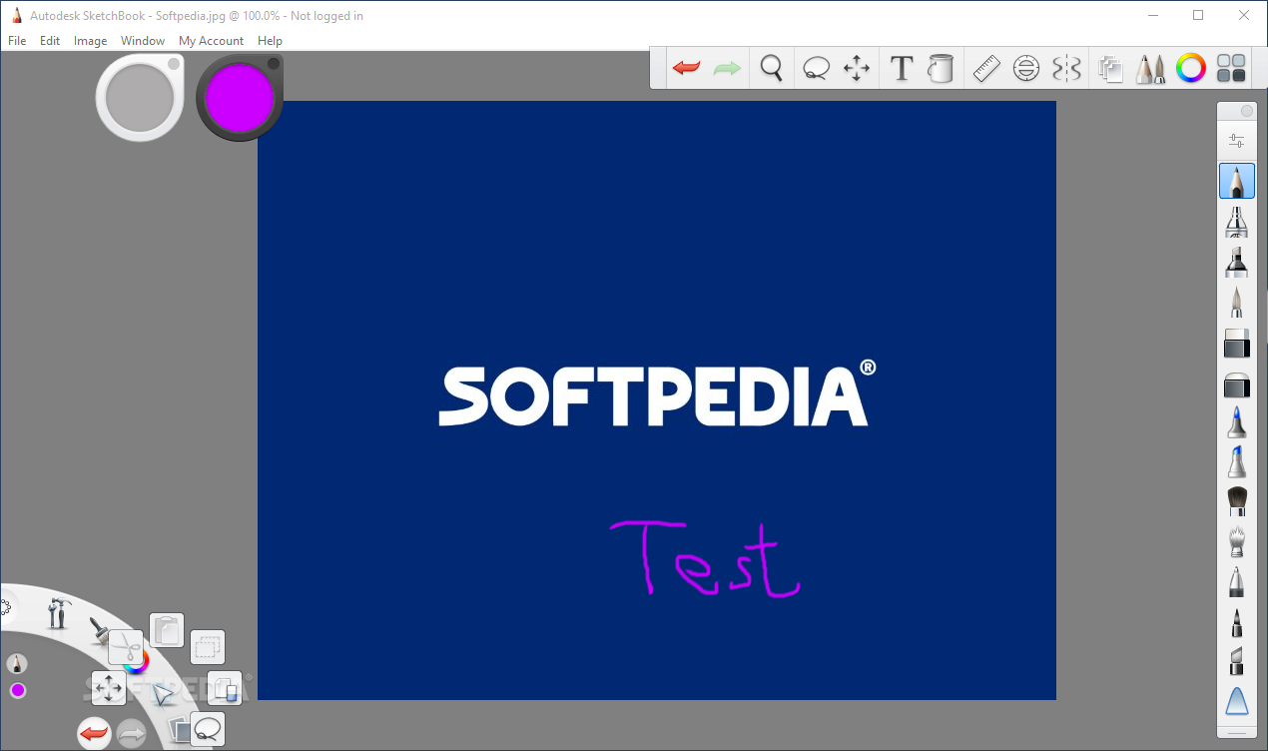This screenshot has height=751, width=1268.
Task: Click the Move arrows button in lagoon
Action: [x=108, y=687]
